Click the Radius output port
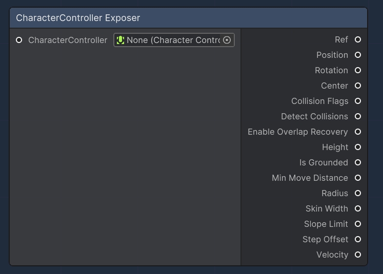 pos(358,193)
